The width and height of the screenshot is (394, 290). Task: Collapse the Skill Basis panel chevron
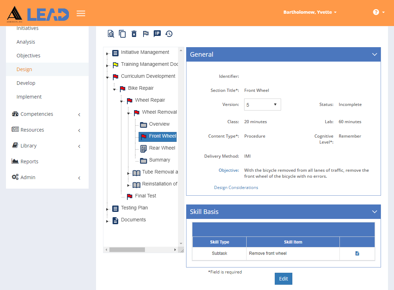(x=374, y=212)
